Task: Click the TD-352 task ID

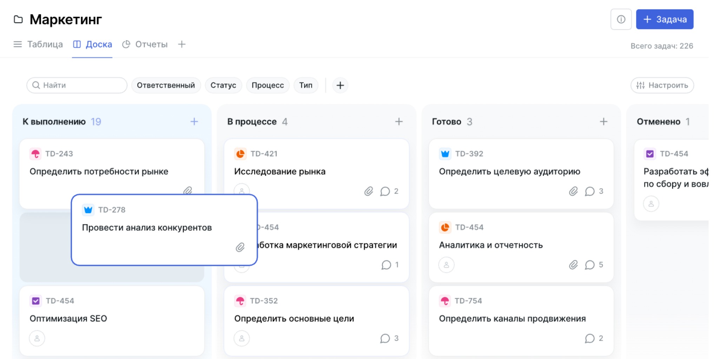Action: [264, 301]
